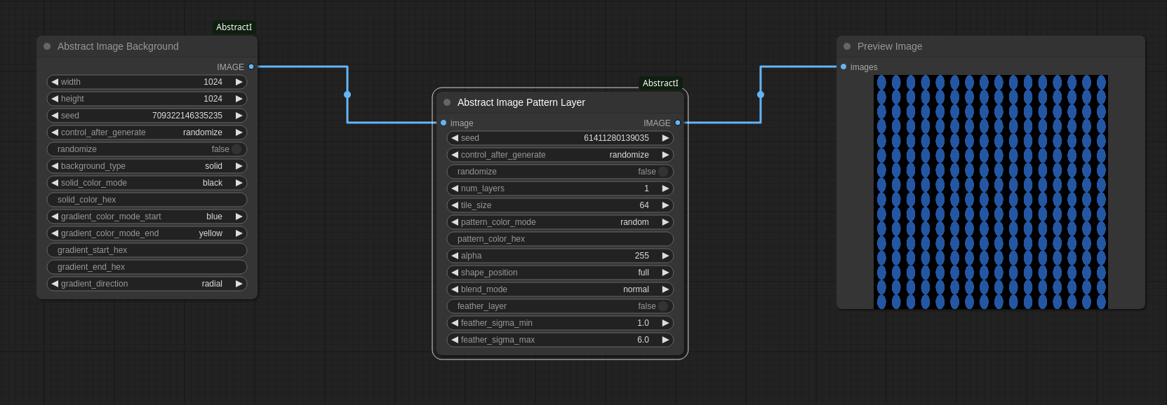Collapse the Abstract Image Background node dot
The image size is (1167, 405).
(x=47, y=46)
